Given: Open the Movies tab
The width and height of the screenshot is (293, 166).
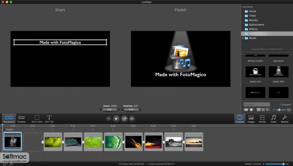Looking at the screenshot, I should click(x=262, y=119).
